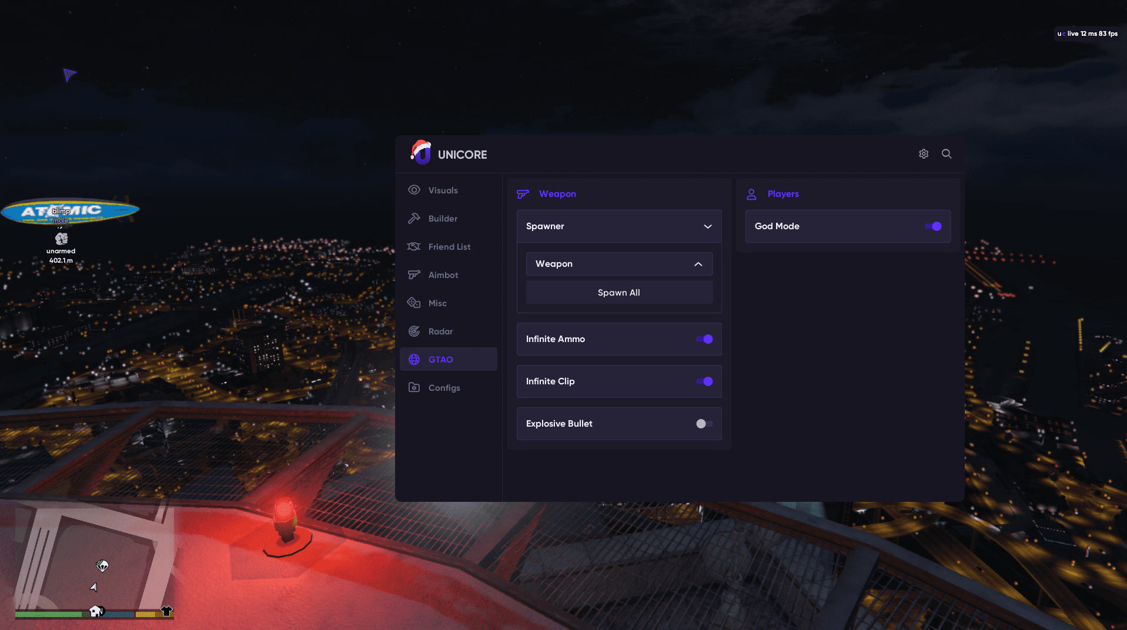The image size is (1127, 630).
Task: Click the Unicore logo with Santa hat
Action: pos(421,153)
